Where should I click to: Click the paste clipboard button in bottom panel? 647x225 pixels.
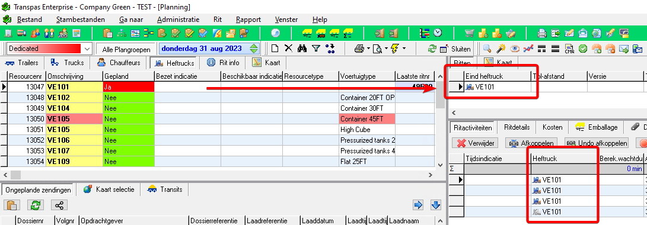11,205
